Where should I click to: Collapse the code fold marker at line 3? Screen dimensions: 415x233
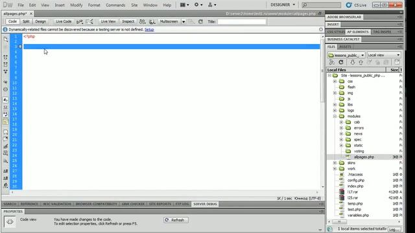pos(20,47)
